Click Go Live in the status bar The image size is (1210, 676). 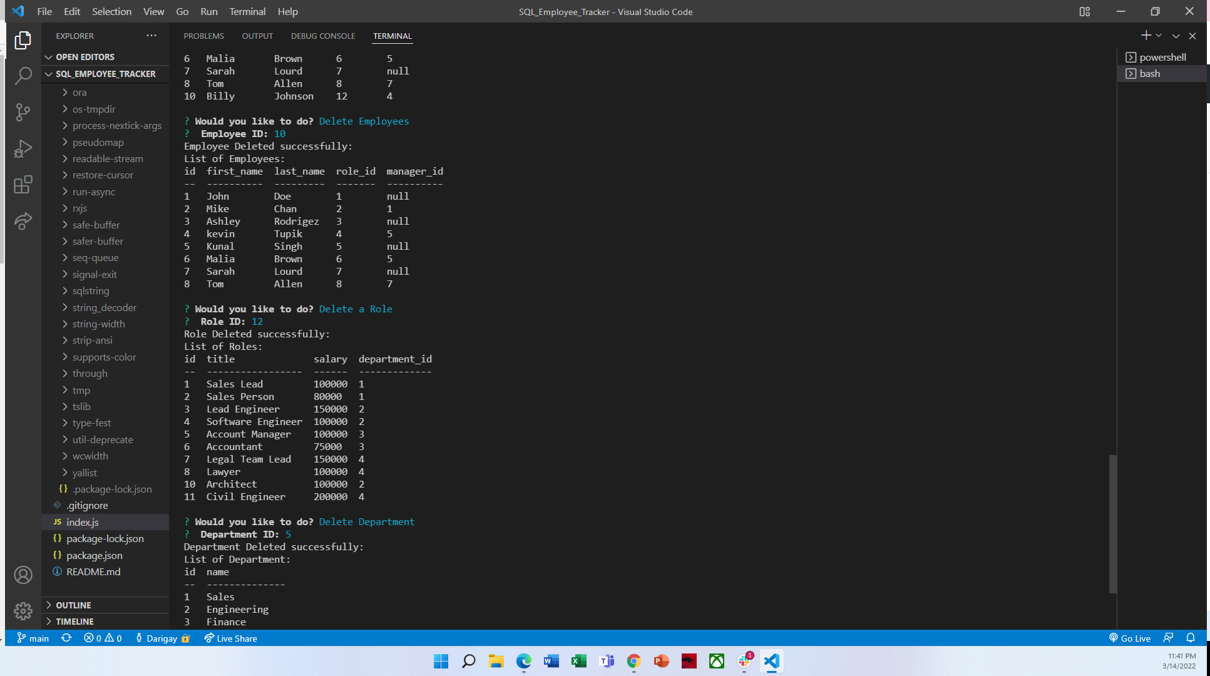1131,638
